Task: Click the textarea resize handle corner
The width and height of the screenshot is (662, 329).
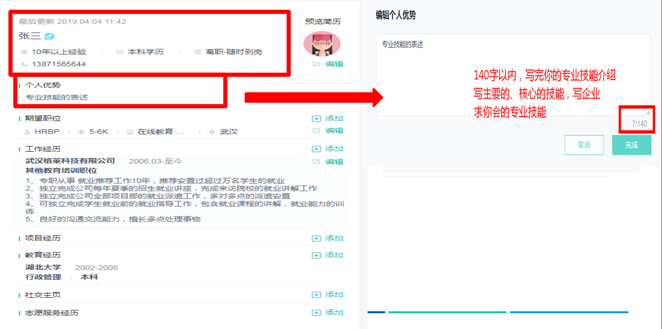Action: point(648,112)
